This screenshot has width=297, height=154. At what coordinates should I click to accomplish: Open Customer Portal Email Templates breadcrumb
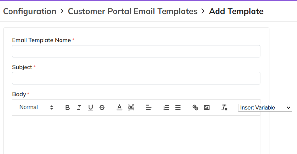click(x=132, y=11)
